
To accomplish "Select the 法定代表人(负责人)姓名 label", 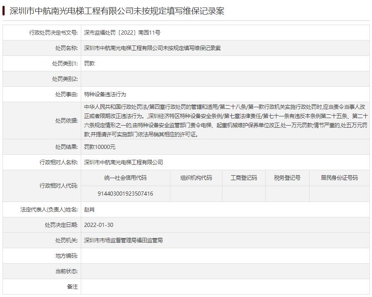I will click(x=49, y=209).
